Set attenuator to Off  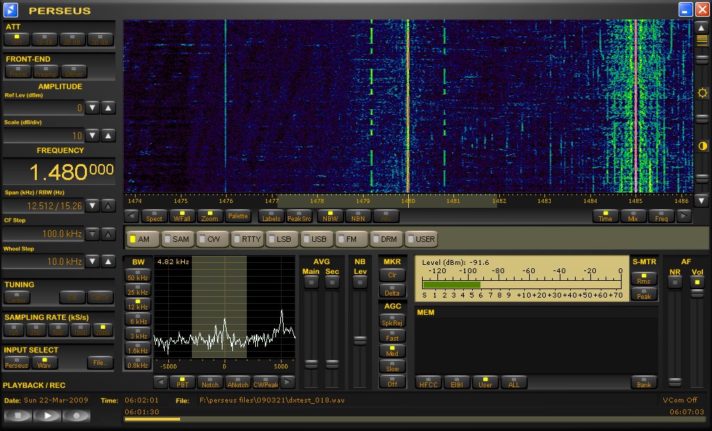point(17,40)
